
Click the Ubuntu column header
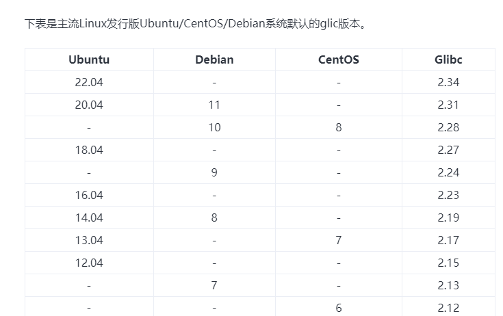(89, 60)
